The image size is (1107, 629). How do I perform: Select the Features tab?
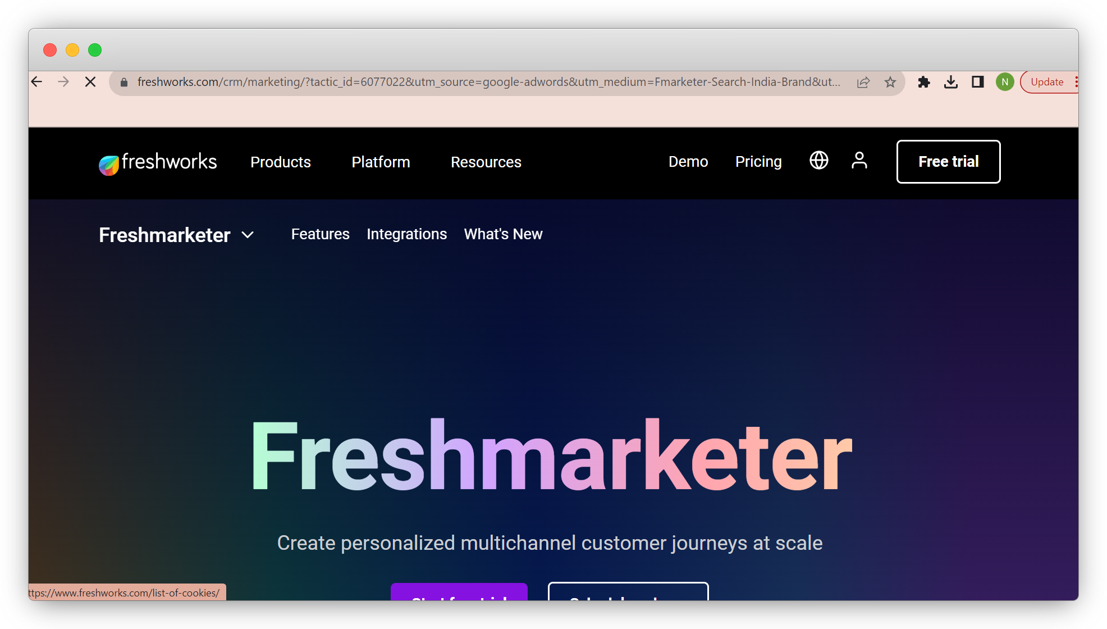point(320,234)
